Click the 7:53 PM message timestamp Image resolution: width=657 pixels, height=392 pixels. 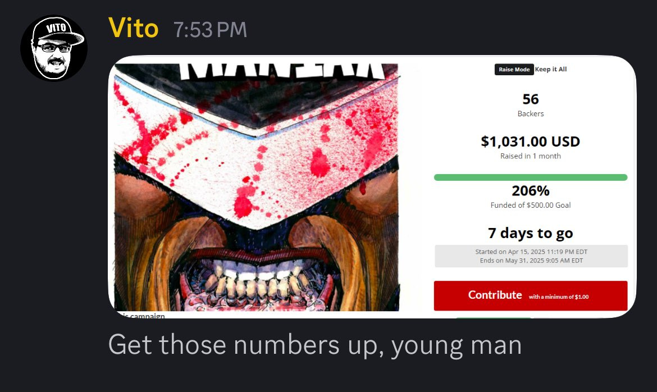pyautogui.click(x=210, y=30)
